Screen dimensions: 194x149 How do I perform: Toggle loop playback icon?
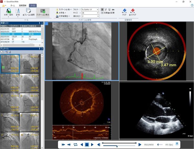[76, 144]
